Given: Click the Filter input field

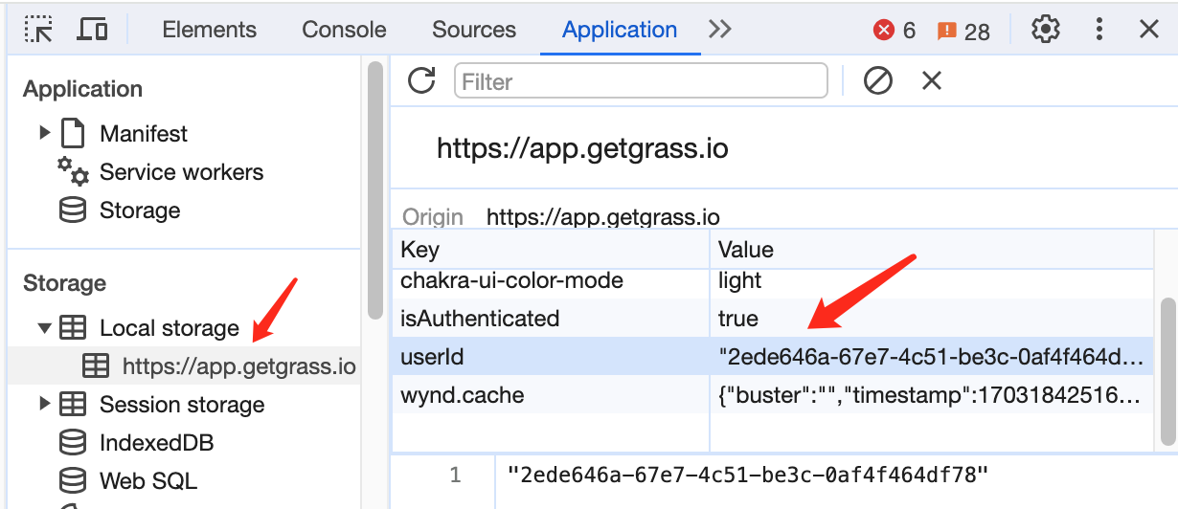Looking at the screenshot, I should pyautogui.click(x=640, y=81).
